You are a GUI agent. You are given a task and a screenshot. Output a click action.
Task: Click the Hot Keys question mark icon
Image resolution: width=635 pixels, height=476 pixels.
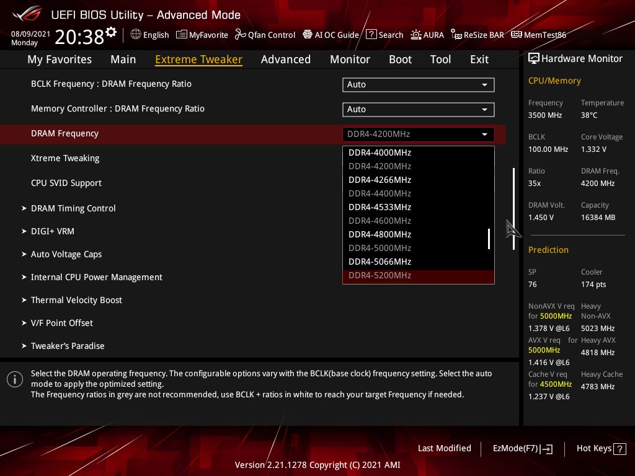click(619, 449)
